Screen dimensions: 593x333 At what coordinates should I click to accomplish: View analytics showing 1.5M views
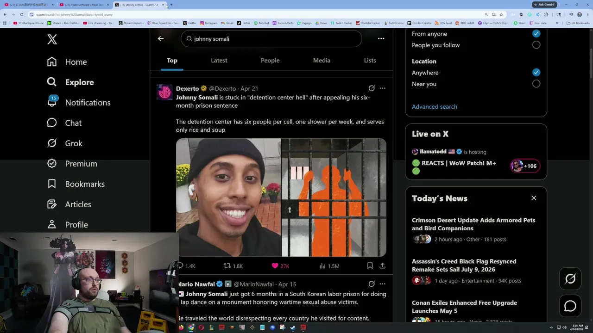pos(329,266)
